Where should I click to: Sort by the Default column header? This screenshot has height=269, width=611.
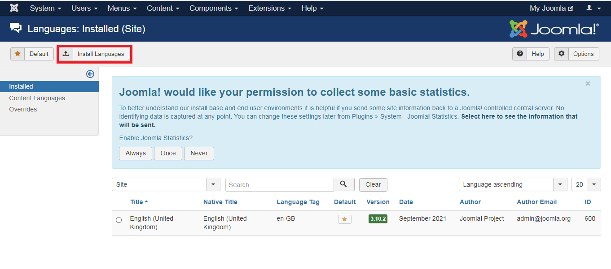[x=345, y=202]
